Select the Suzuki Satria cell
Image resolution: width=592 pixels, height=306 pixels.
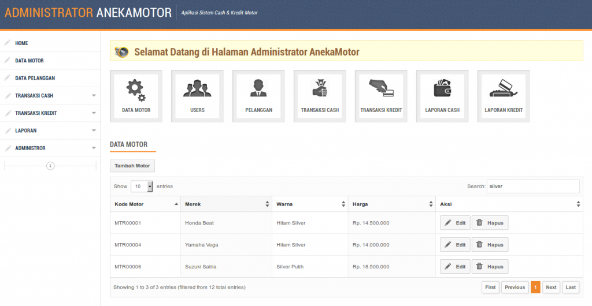pos(226,266)
